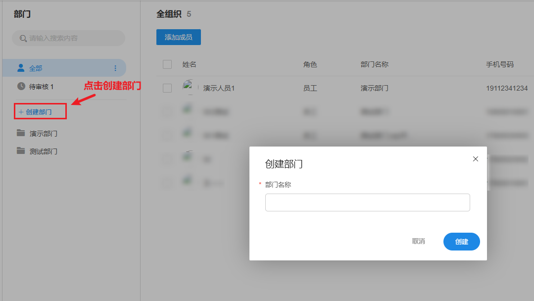Click the 待审核 clock icon

pyautogui.click(x=21, y=86)
